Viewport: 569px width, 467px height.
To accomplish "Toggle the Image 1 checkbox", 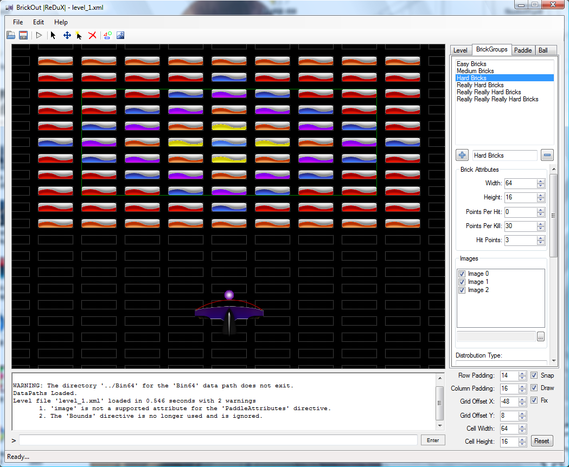I will click(x=462, y=282).
